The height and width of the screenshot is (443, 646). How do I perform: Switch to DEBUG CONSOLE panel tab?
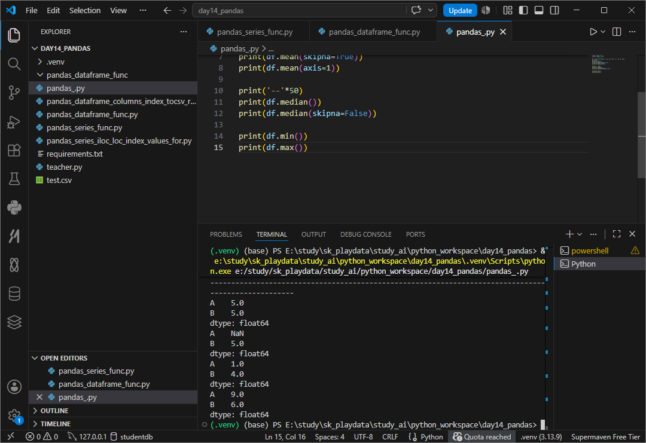coord(366,234)
